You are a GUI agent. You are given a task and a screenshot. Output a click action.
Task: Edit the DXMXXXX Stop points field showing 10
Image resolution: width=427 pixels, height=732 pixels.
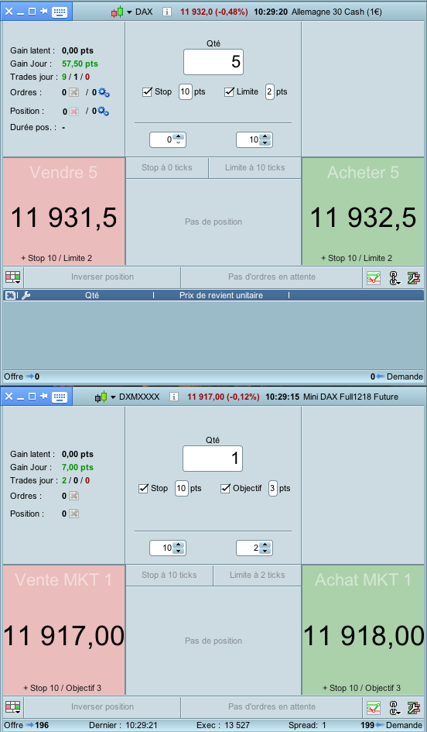coord(181,488)
